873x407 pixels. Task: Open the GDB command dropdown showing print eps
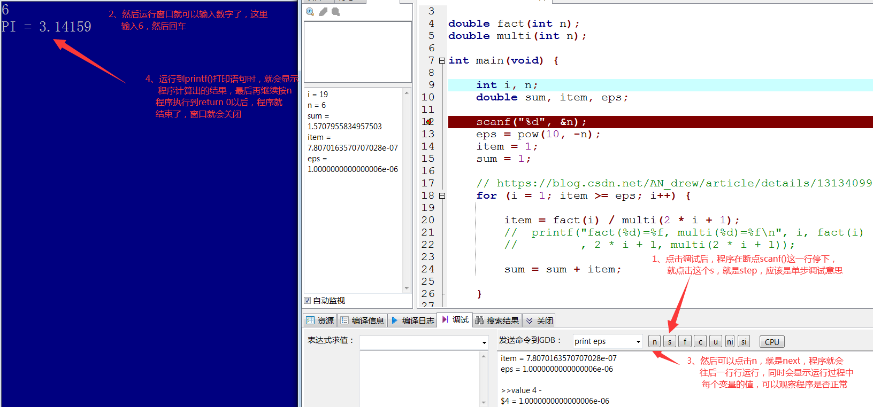click(x=638, y=341)
